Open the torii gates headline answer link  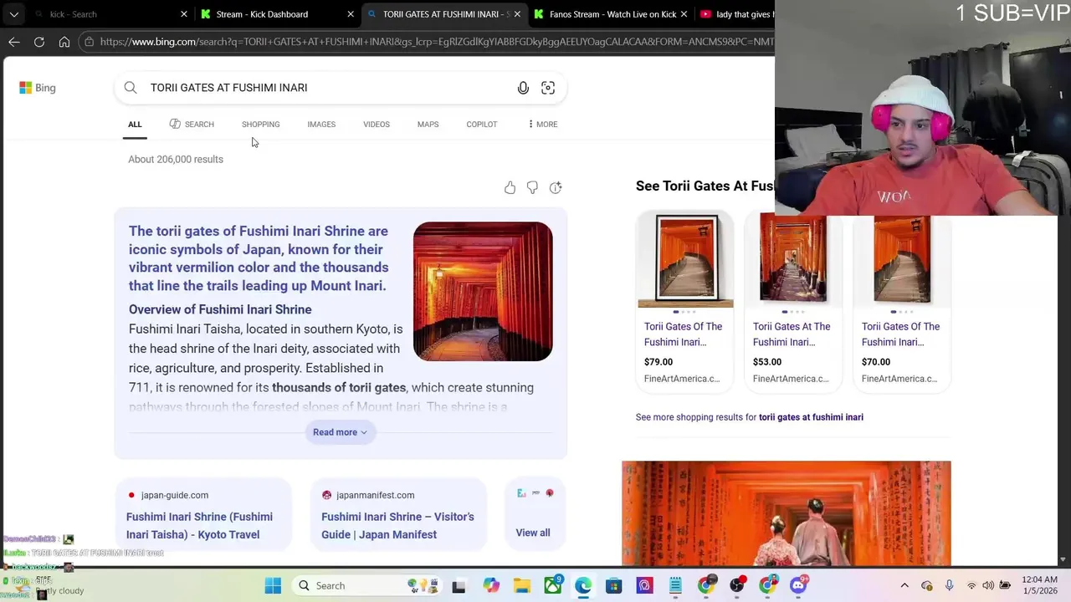(259, 258)
